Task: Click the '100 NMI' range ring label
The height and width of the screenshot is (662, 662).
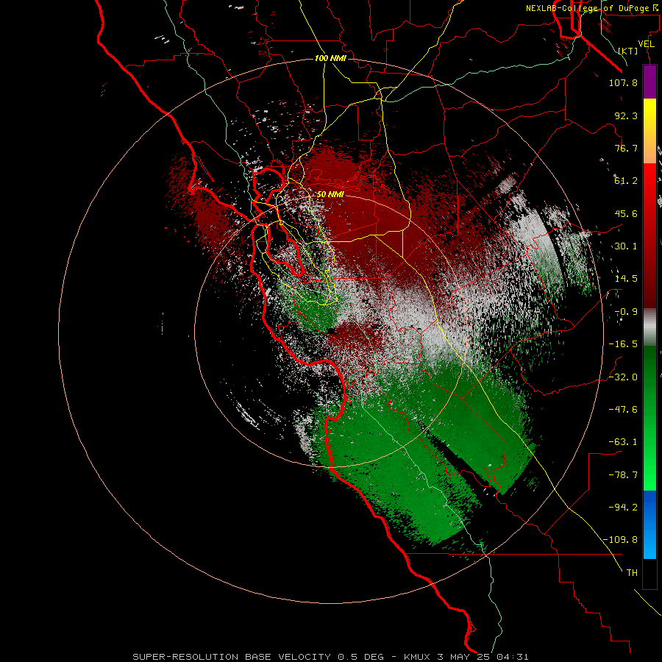Action: 330,58
